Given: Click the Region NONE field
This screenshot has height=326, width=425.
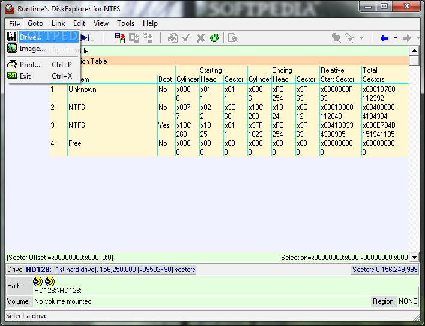Looking at the screenshot, I should point(408,301).
